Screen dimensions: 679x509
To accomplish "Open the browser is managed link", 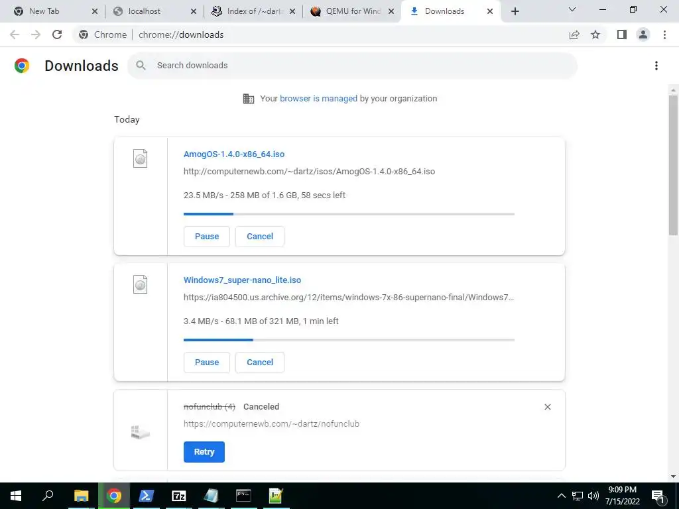I will tap(318, 99).
